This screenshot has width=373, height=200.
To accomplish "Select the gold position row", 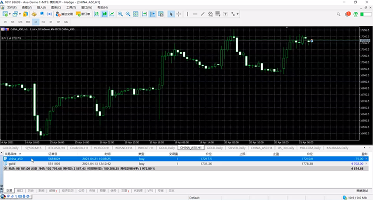I will tap(185, 164).
